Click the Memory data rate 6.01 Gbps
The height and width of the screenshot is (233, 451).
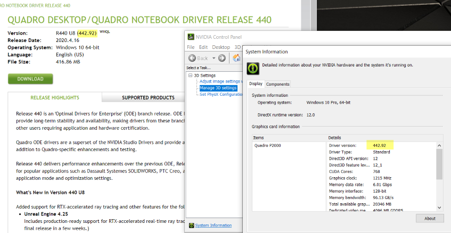(x=382, y=185)
